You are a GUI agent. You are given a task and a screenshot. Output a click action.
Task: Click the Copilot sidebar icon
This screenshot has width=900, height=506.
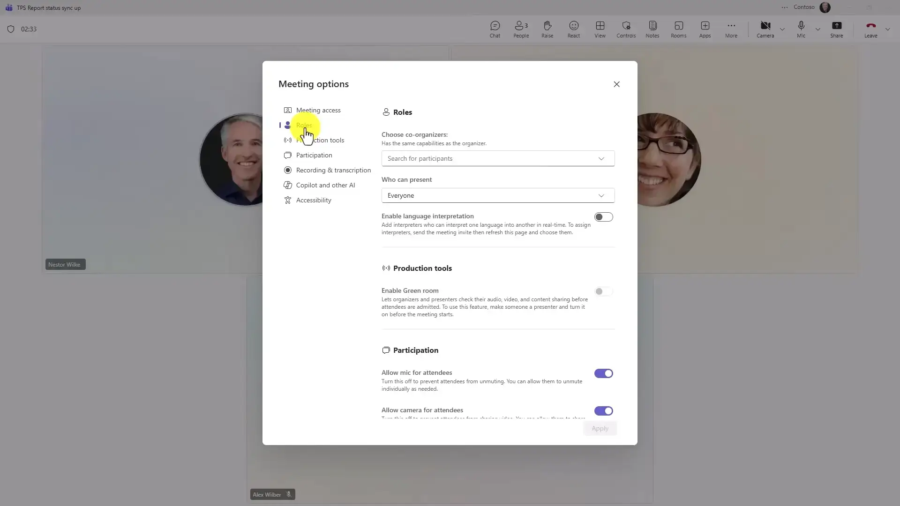coord(288,185)
